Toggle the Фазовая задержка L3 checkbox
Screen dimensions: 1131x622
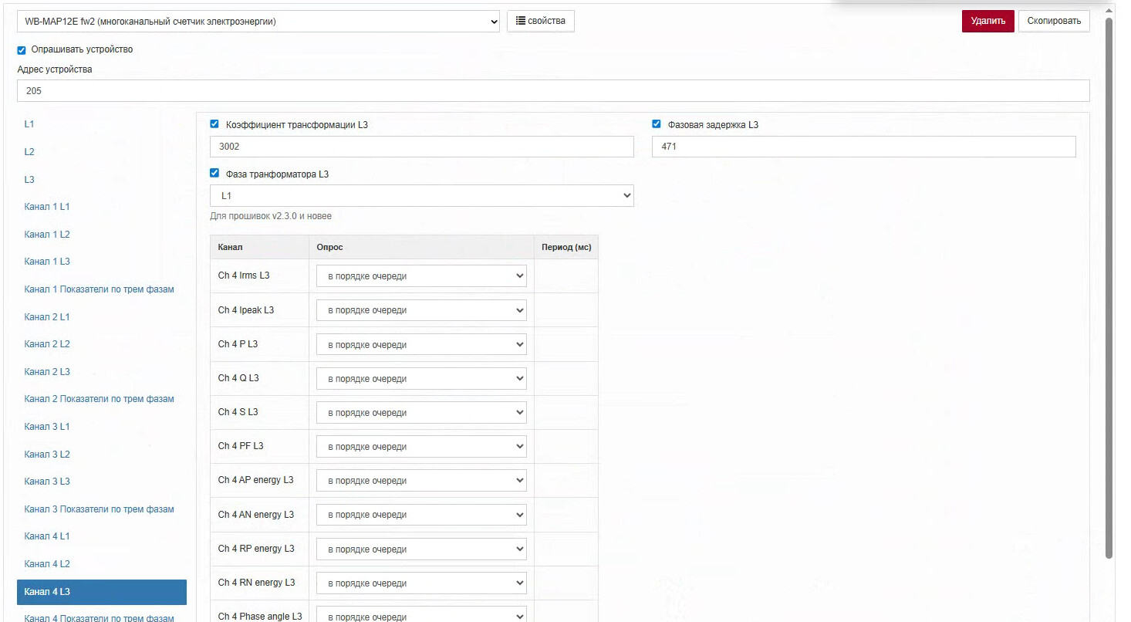pyautogui.click(x=657, y=124)
